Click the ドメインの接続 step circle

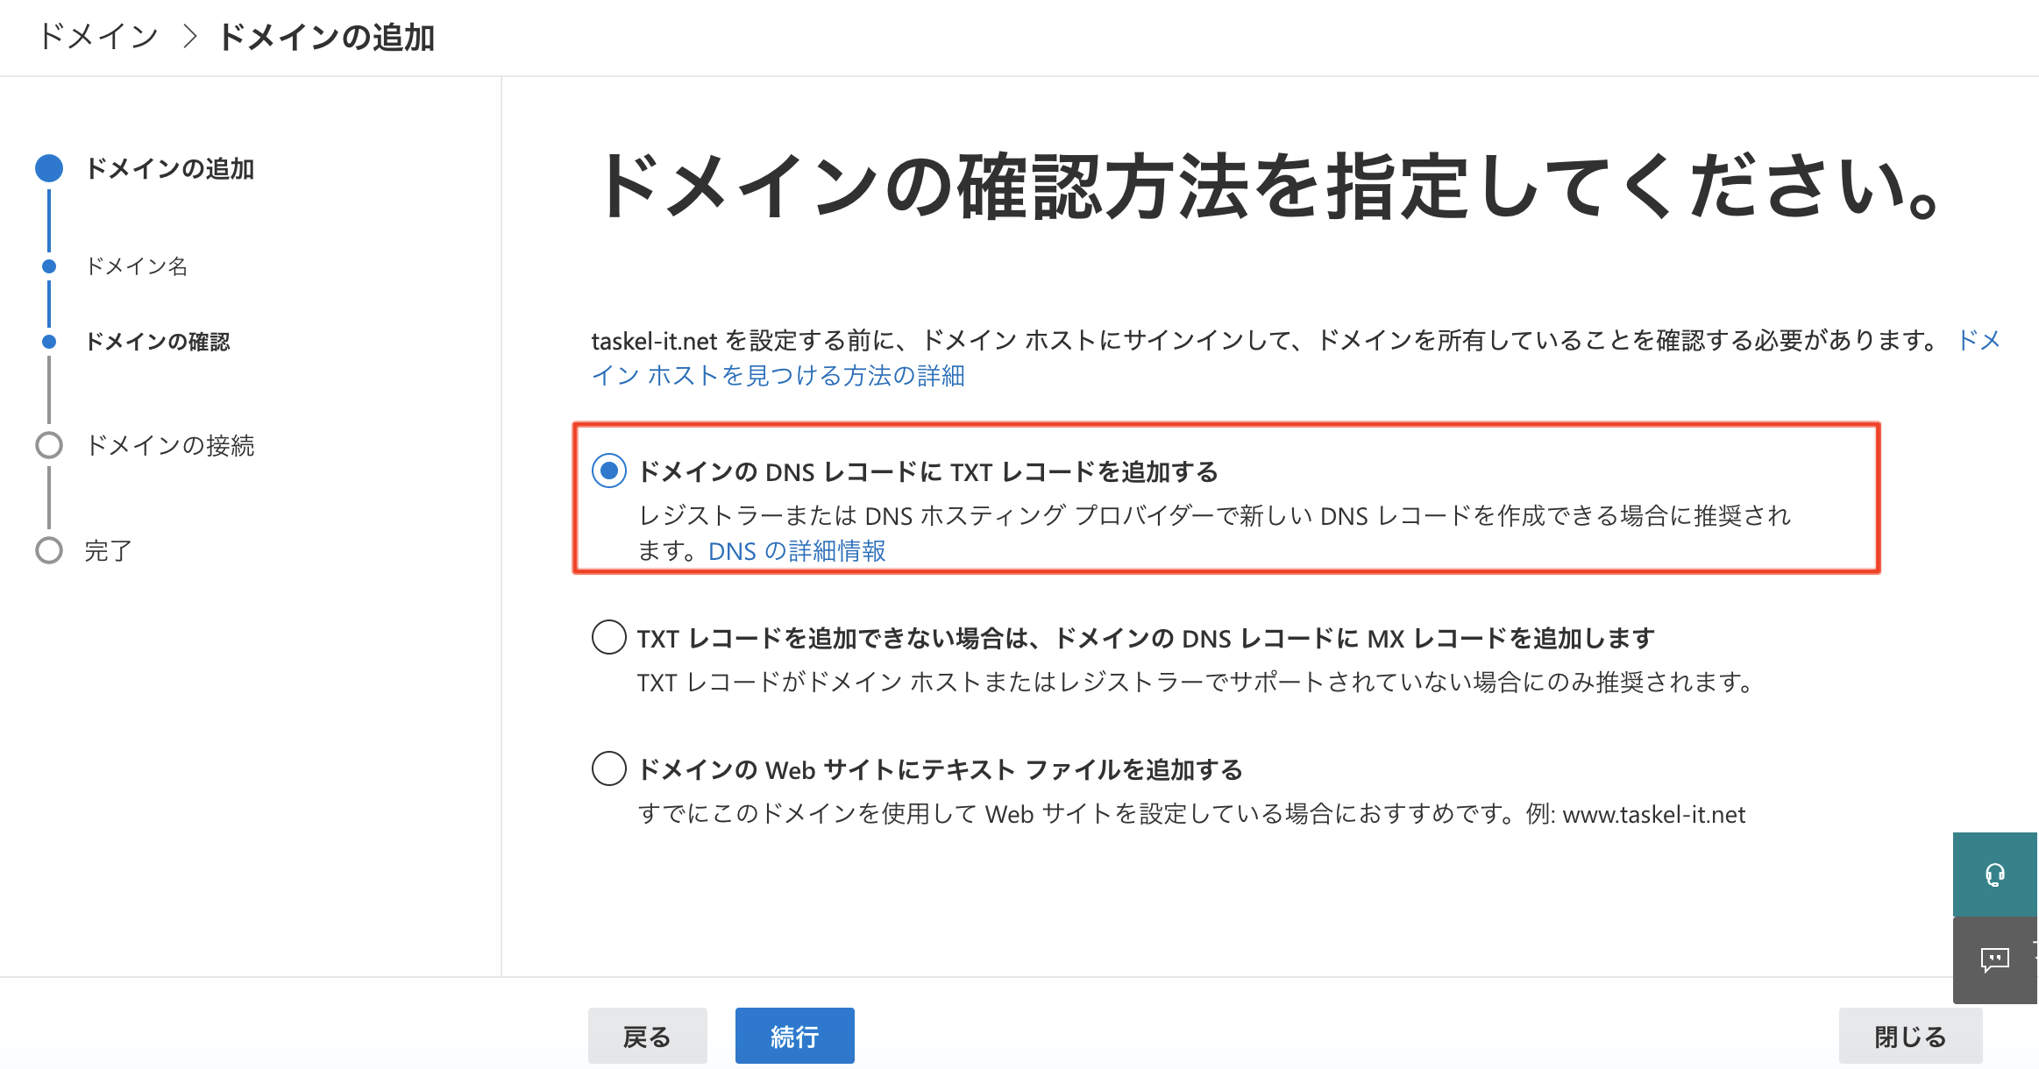pyautogui.click(x=49, y=445)
